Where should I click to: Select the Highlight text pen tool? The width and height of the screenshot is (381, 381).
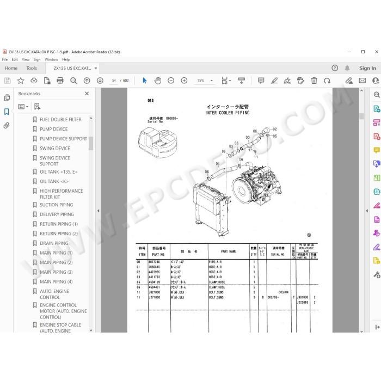click(274, 81)
